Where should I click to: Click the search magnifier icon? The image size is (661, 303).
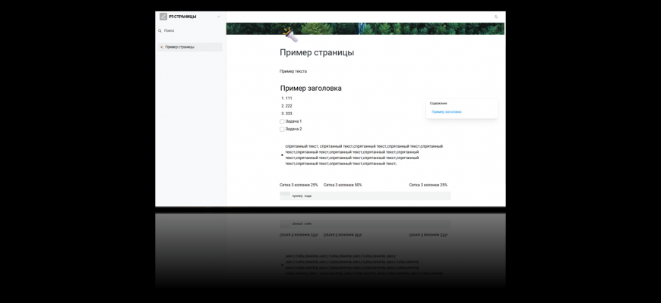[x=160, y=30]
